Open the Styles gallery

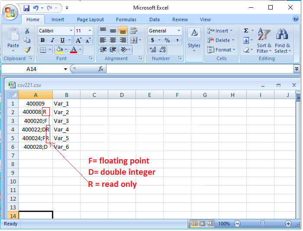(x=194, y=40)
